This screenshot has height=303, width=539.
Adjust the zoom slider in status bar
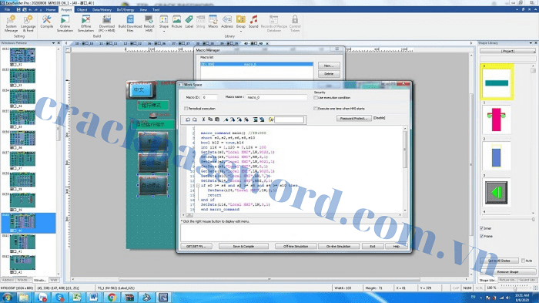[515, 288]
